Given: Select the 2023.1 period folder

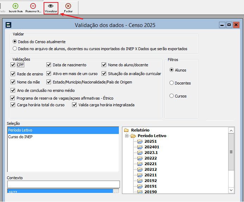Looking at the screenshot, I should [x=140, y=153].
